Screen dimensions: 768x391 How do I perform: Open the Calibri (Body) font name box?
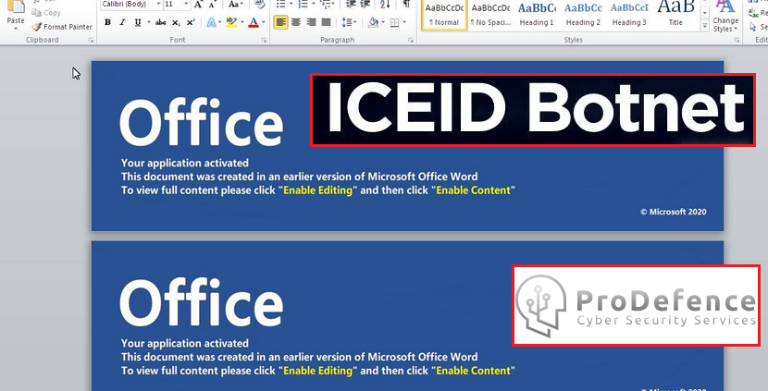click(131, 5)
